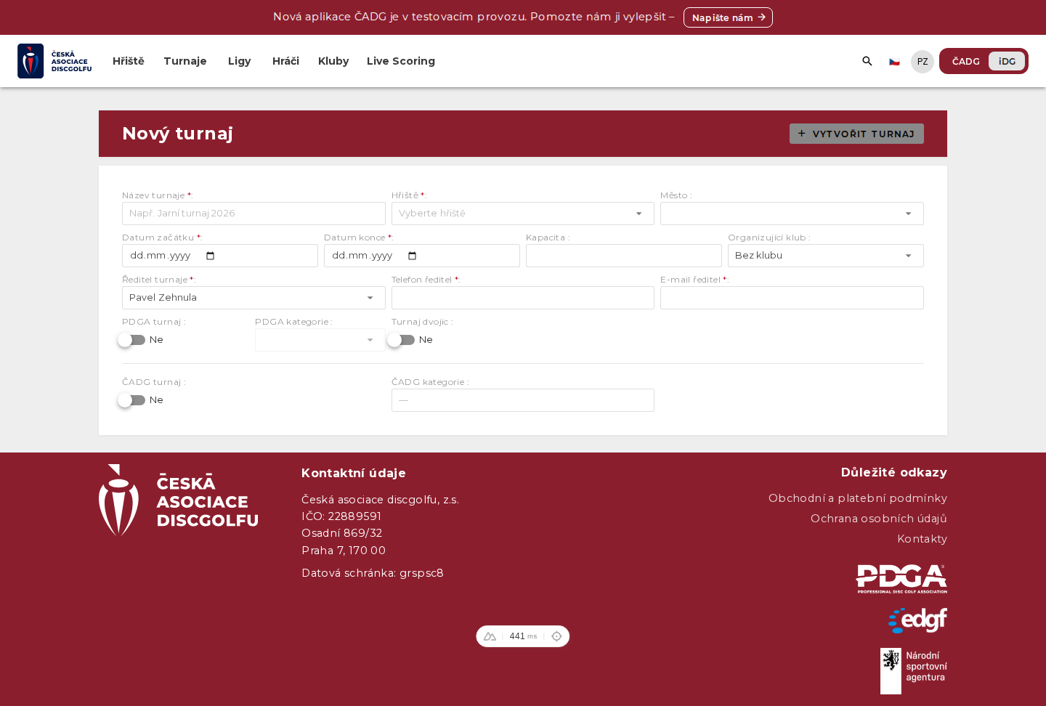Click the Napište nám banner button

pos(728,17)
